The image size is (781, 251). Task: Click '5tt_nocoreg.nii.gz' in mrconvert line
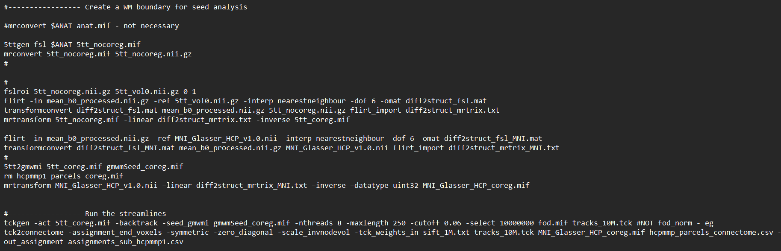point(153,54)
